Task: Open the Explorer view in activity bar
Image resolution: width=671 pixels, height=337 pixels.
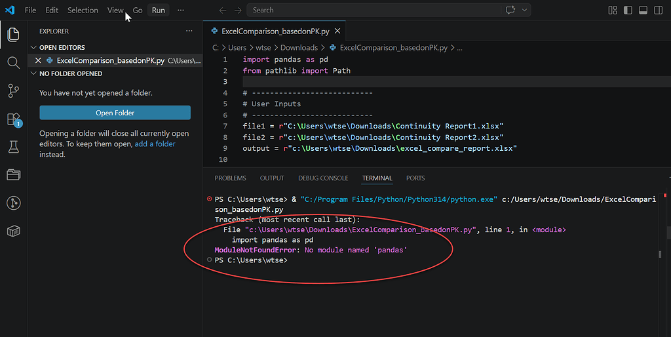Action: tap(13, 35)
